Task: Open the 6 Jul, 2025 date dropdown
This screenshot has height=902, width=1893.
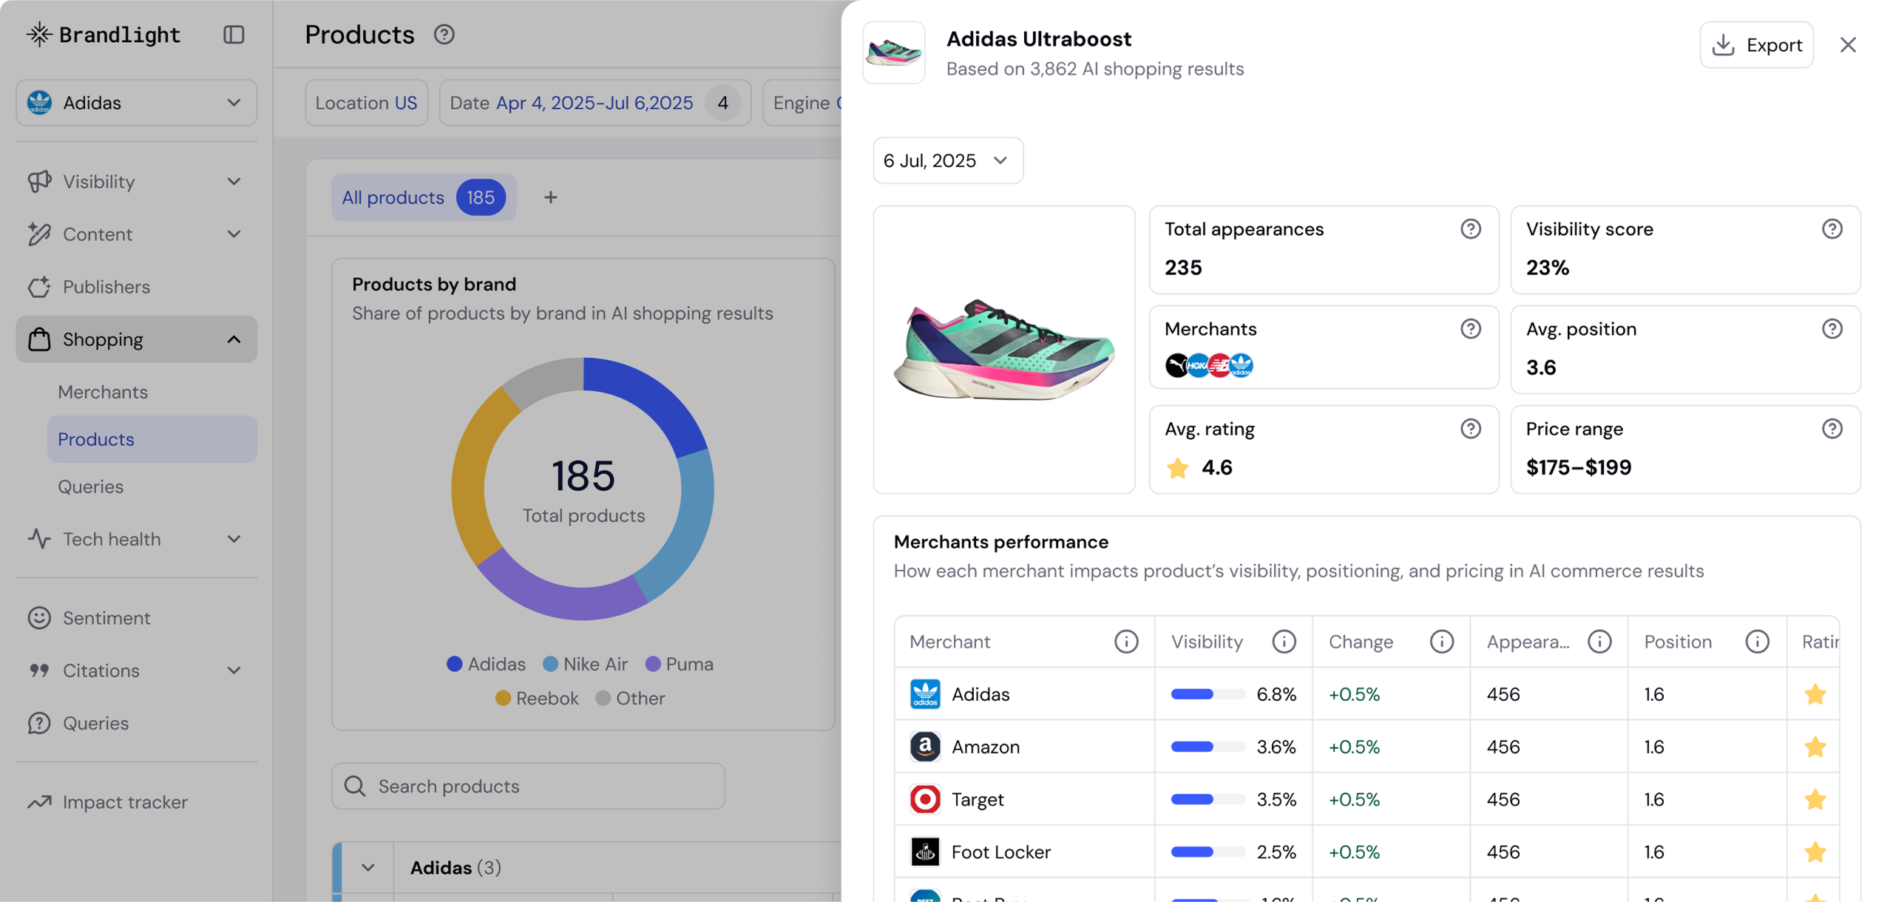Action: (x=947, y=160)
